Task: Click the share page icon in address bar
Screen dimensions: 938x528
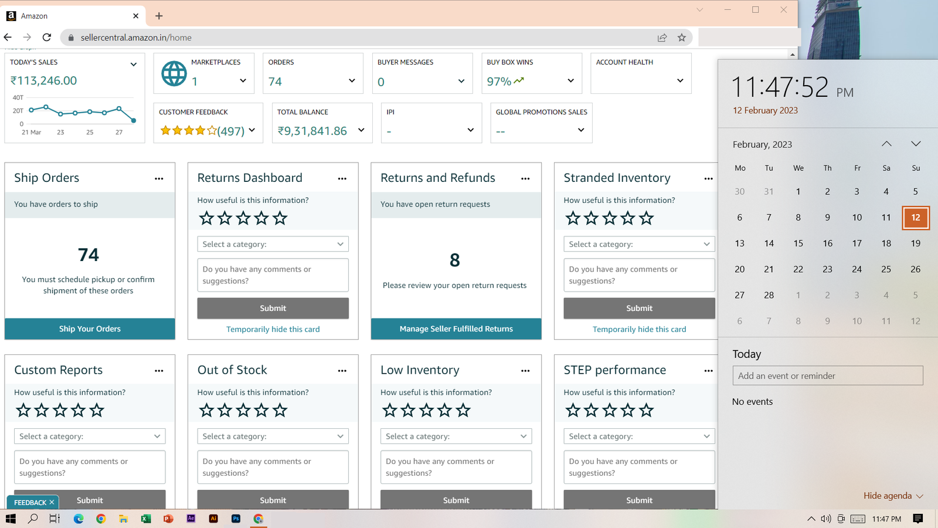Action: [662, 38]
